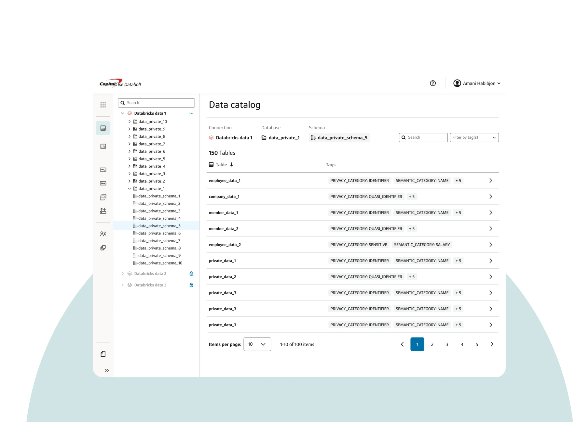Click PRIVACY_CATEGORY: SENSITIVE tag

point(359,245)
